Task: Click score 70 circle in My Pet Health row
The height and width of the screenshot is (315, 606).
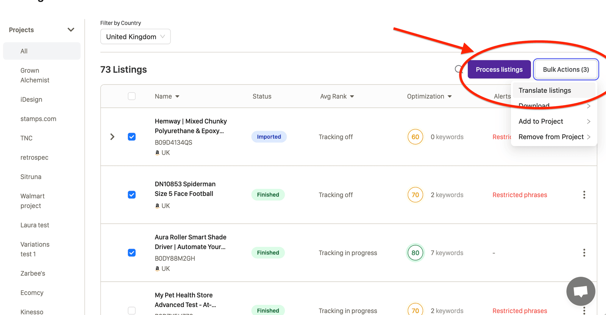Action: click(415, 310)
